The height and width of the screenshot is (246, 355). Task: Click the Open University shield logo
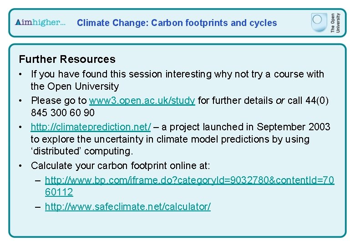[x=319, y=22]
